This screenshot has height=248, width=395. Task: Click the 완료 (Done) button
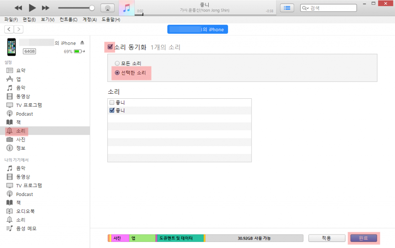click(363, 238)
